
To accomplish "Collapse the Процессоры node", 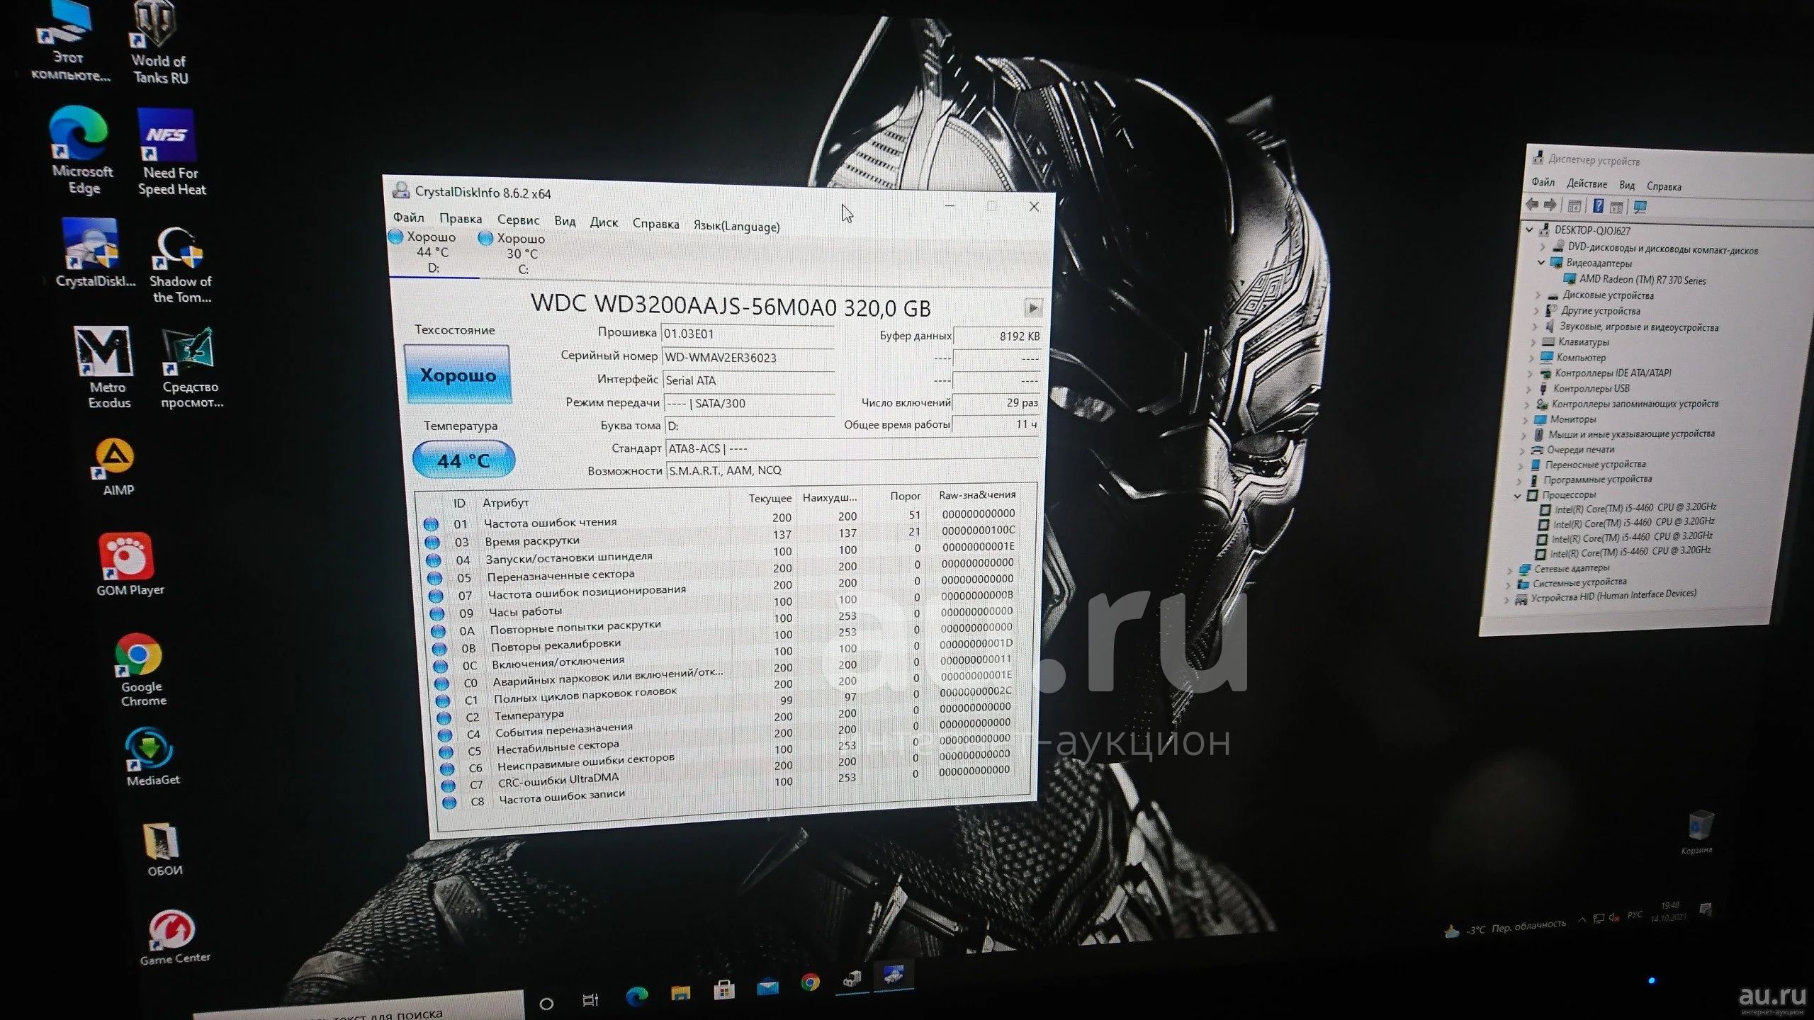I will click(x=1517, y=496).
